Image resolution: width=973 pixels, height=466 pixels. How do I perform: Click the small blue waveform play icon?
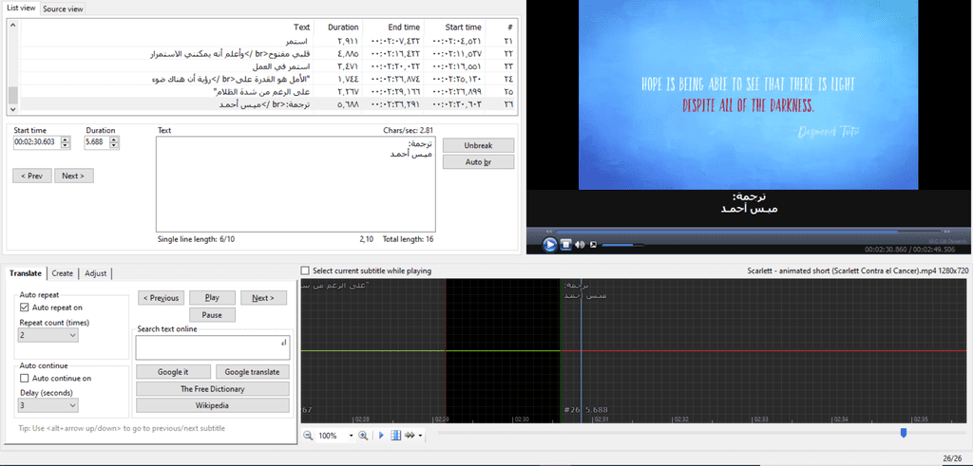pyautogui.click(x=382, y=436)
